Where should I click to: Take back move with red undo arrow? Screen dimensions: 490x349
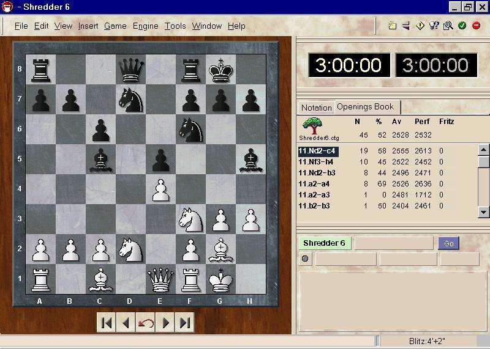click(x=146, y=323)
